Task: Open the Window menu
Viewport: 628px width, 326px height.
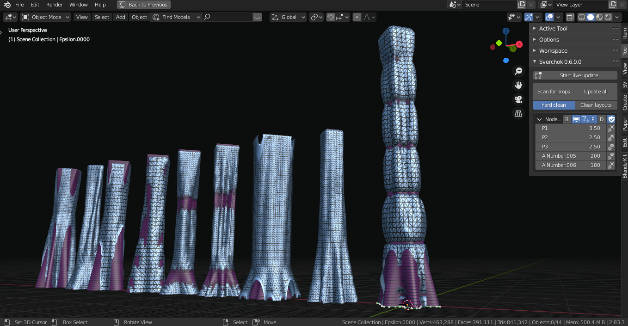Action: (x=79, y=5)
